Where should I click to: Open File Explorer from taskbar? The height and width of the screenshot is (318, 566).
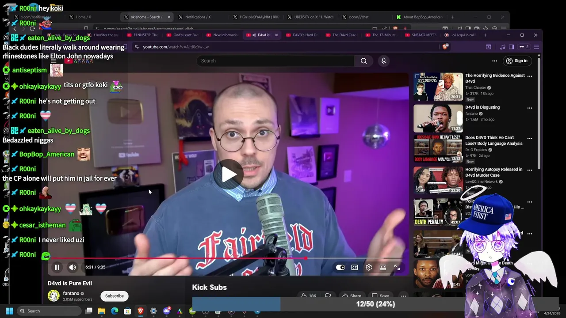[102, 311]
